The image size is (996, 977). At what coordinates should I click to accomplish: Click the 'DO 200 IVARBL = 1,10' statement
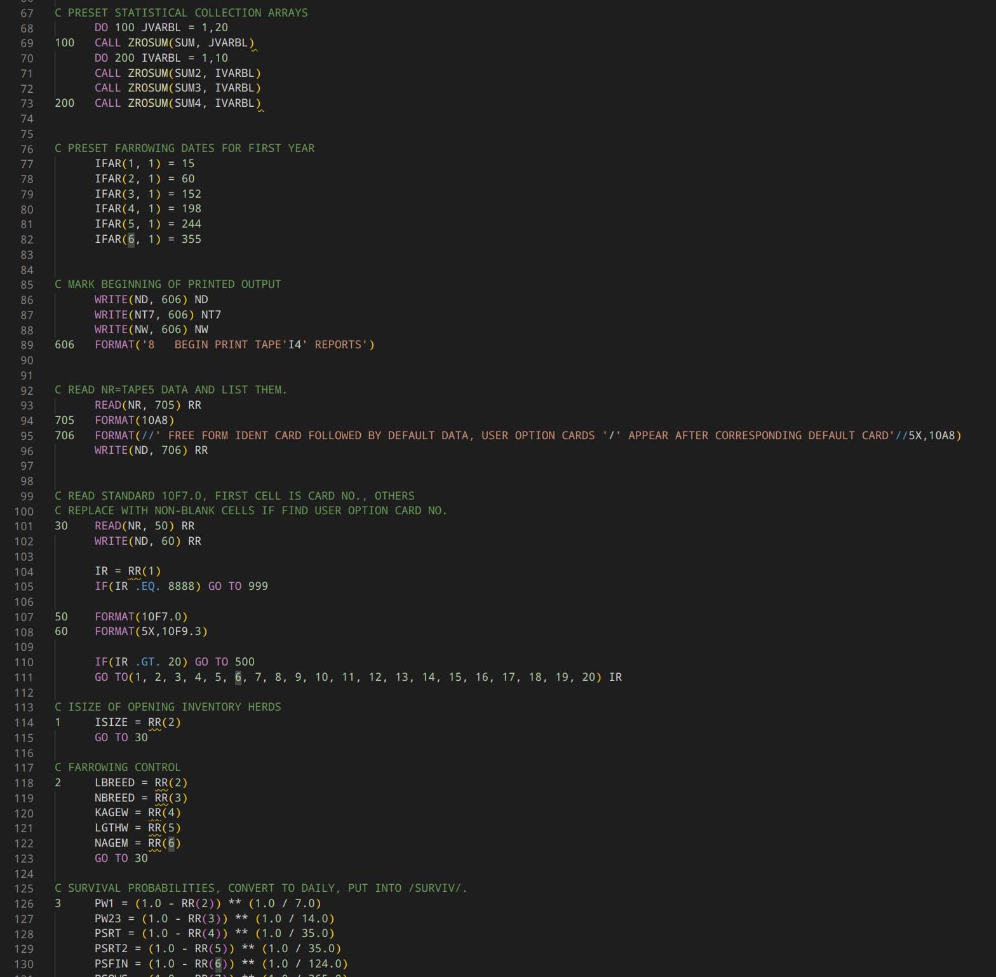[161, 58]
